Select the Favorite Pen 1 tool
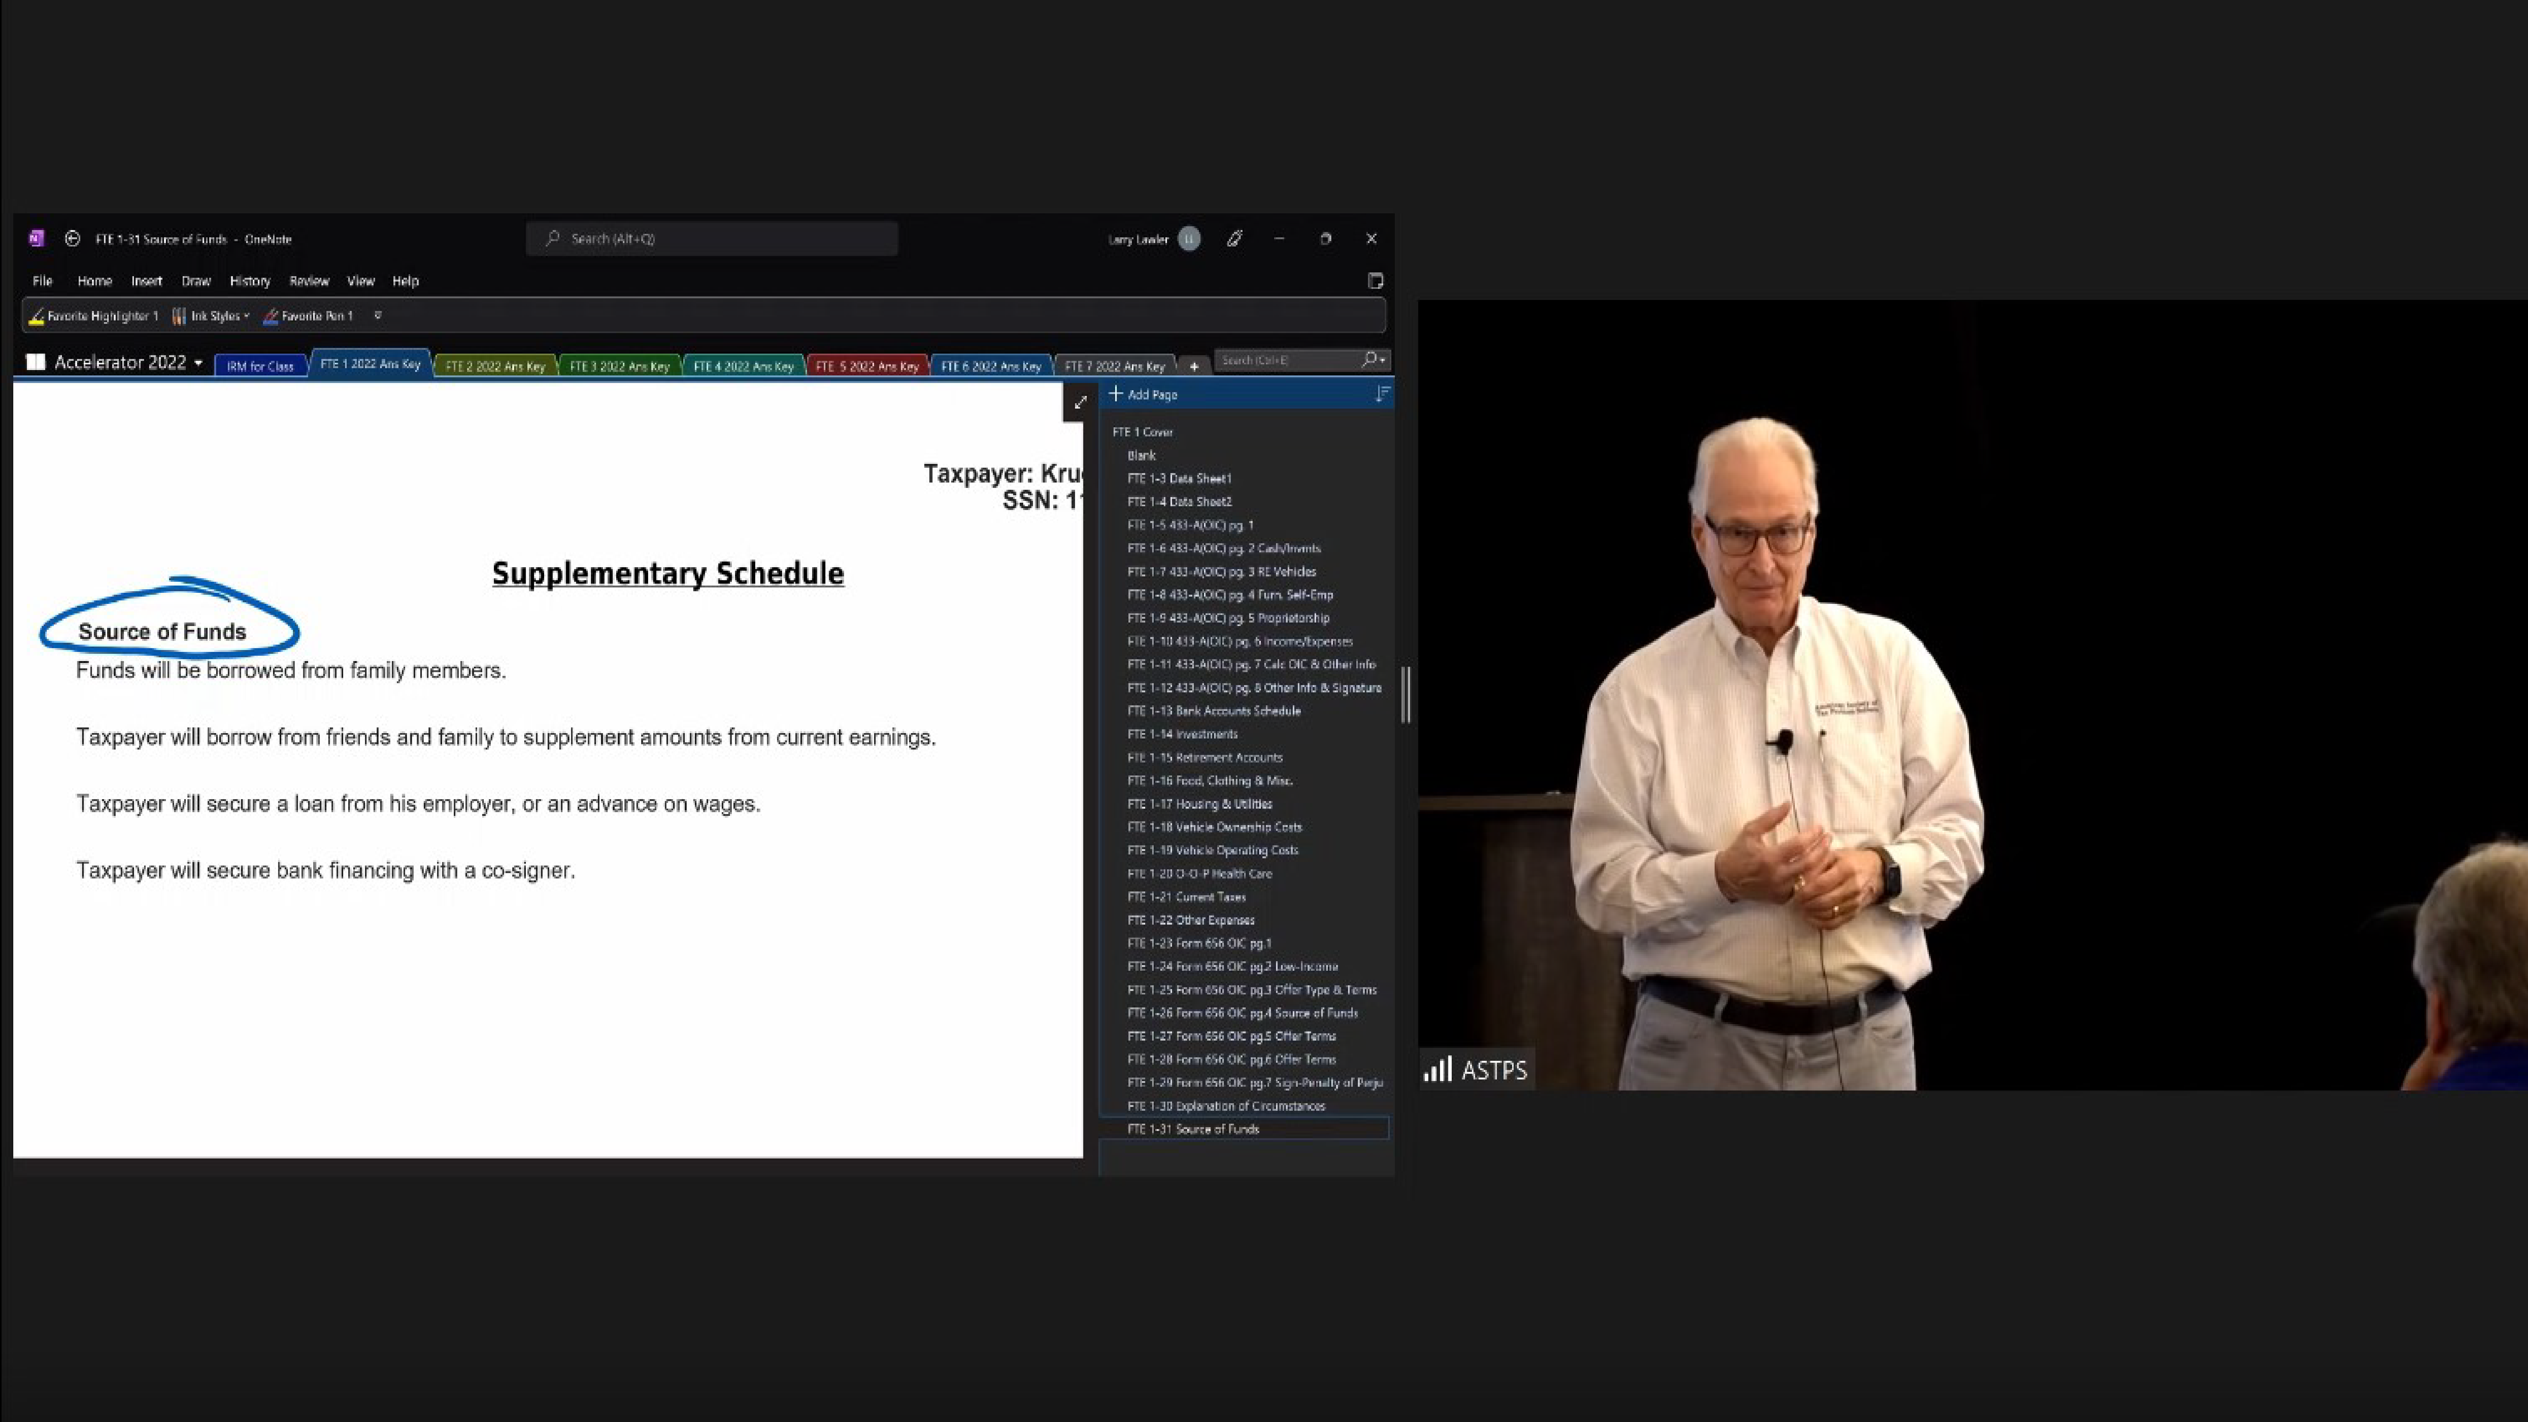Screen dimensions: 2528x1422 click(308, 316)
